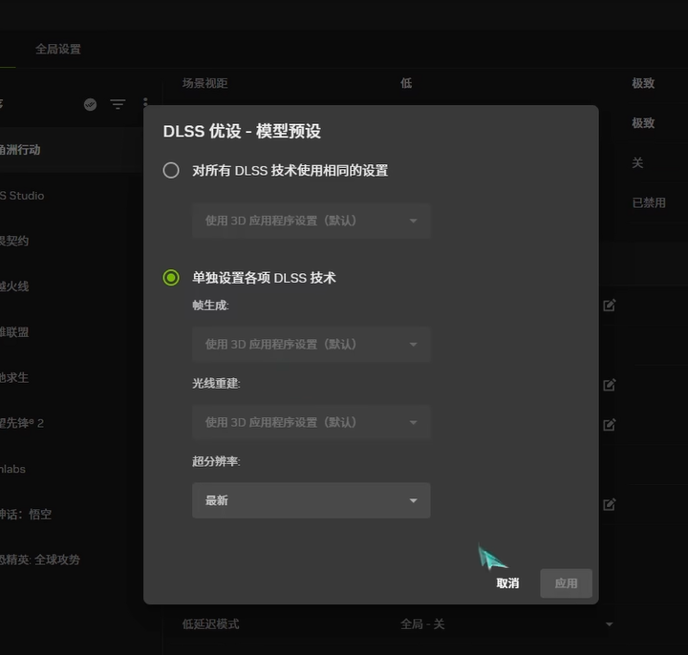Image resolution: width=688 pixels, height=655 pixels.
Task: Click the 极致 value in the row above 关
Action: tap(643, 123)
